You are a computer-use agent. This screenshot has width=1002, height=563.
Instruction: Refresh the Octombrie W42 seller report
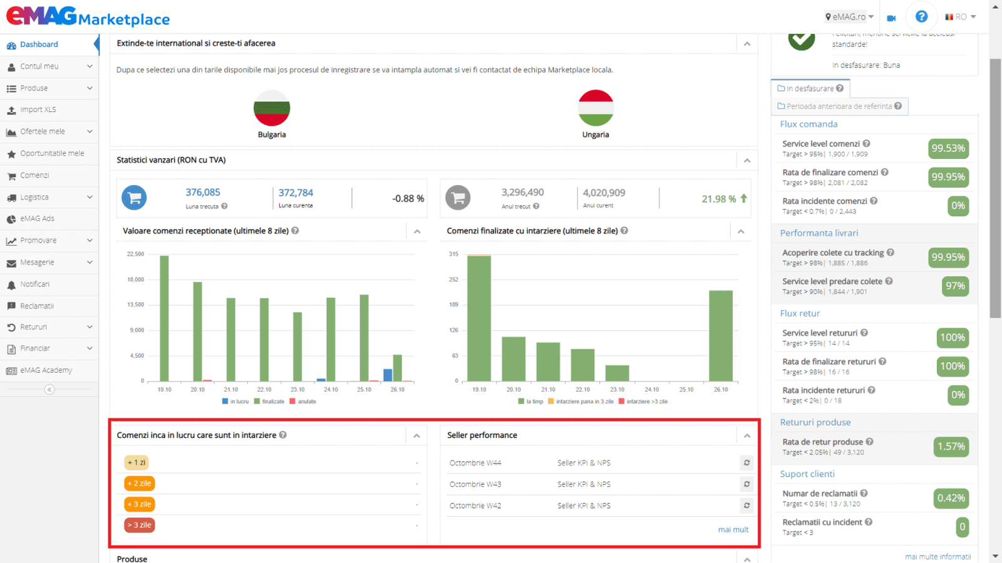pos(746,505)
